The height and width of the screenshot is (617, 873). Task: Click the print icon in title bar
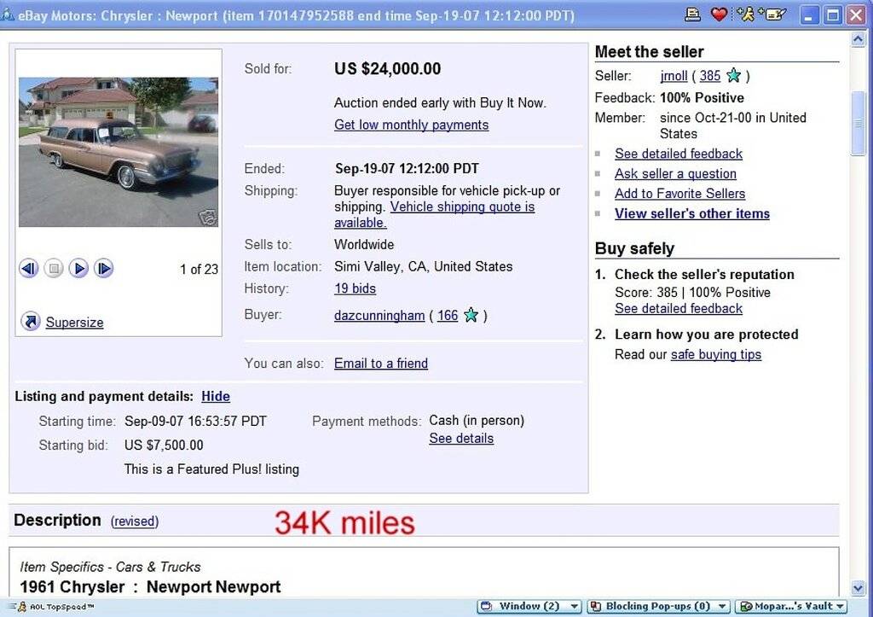tap(693, 15)
